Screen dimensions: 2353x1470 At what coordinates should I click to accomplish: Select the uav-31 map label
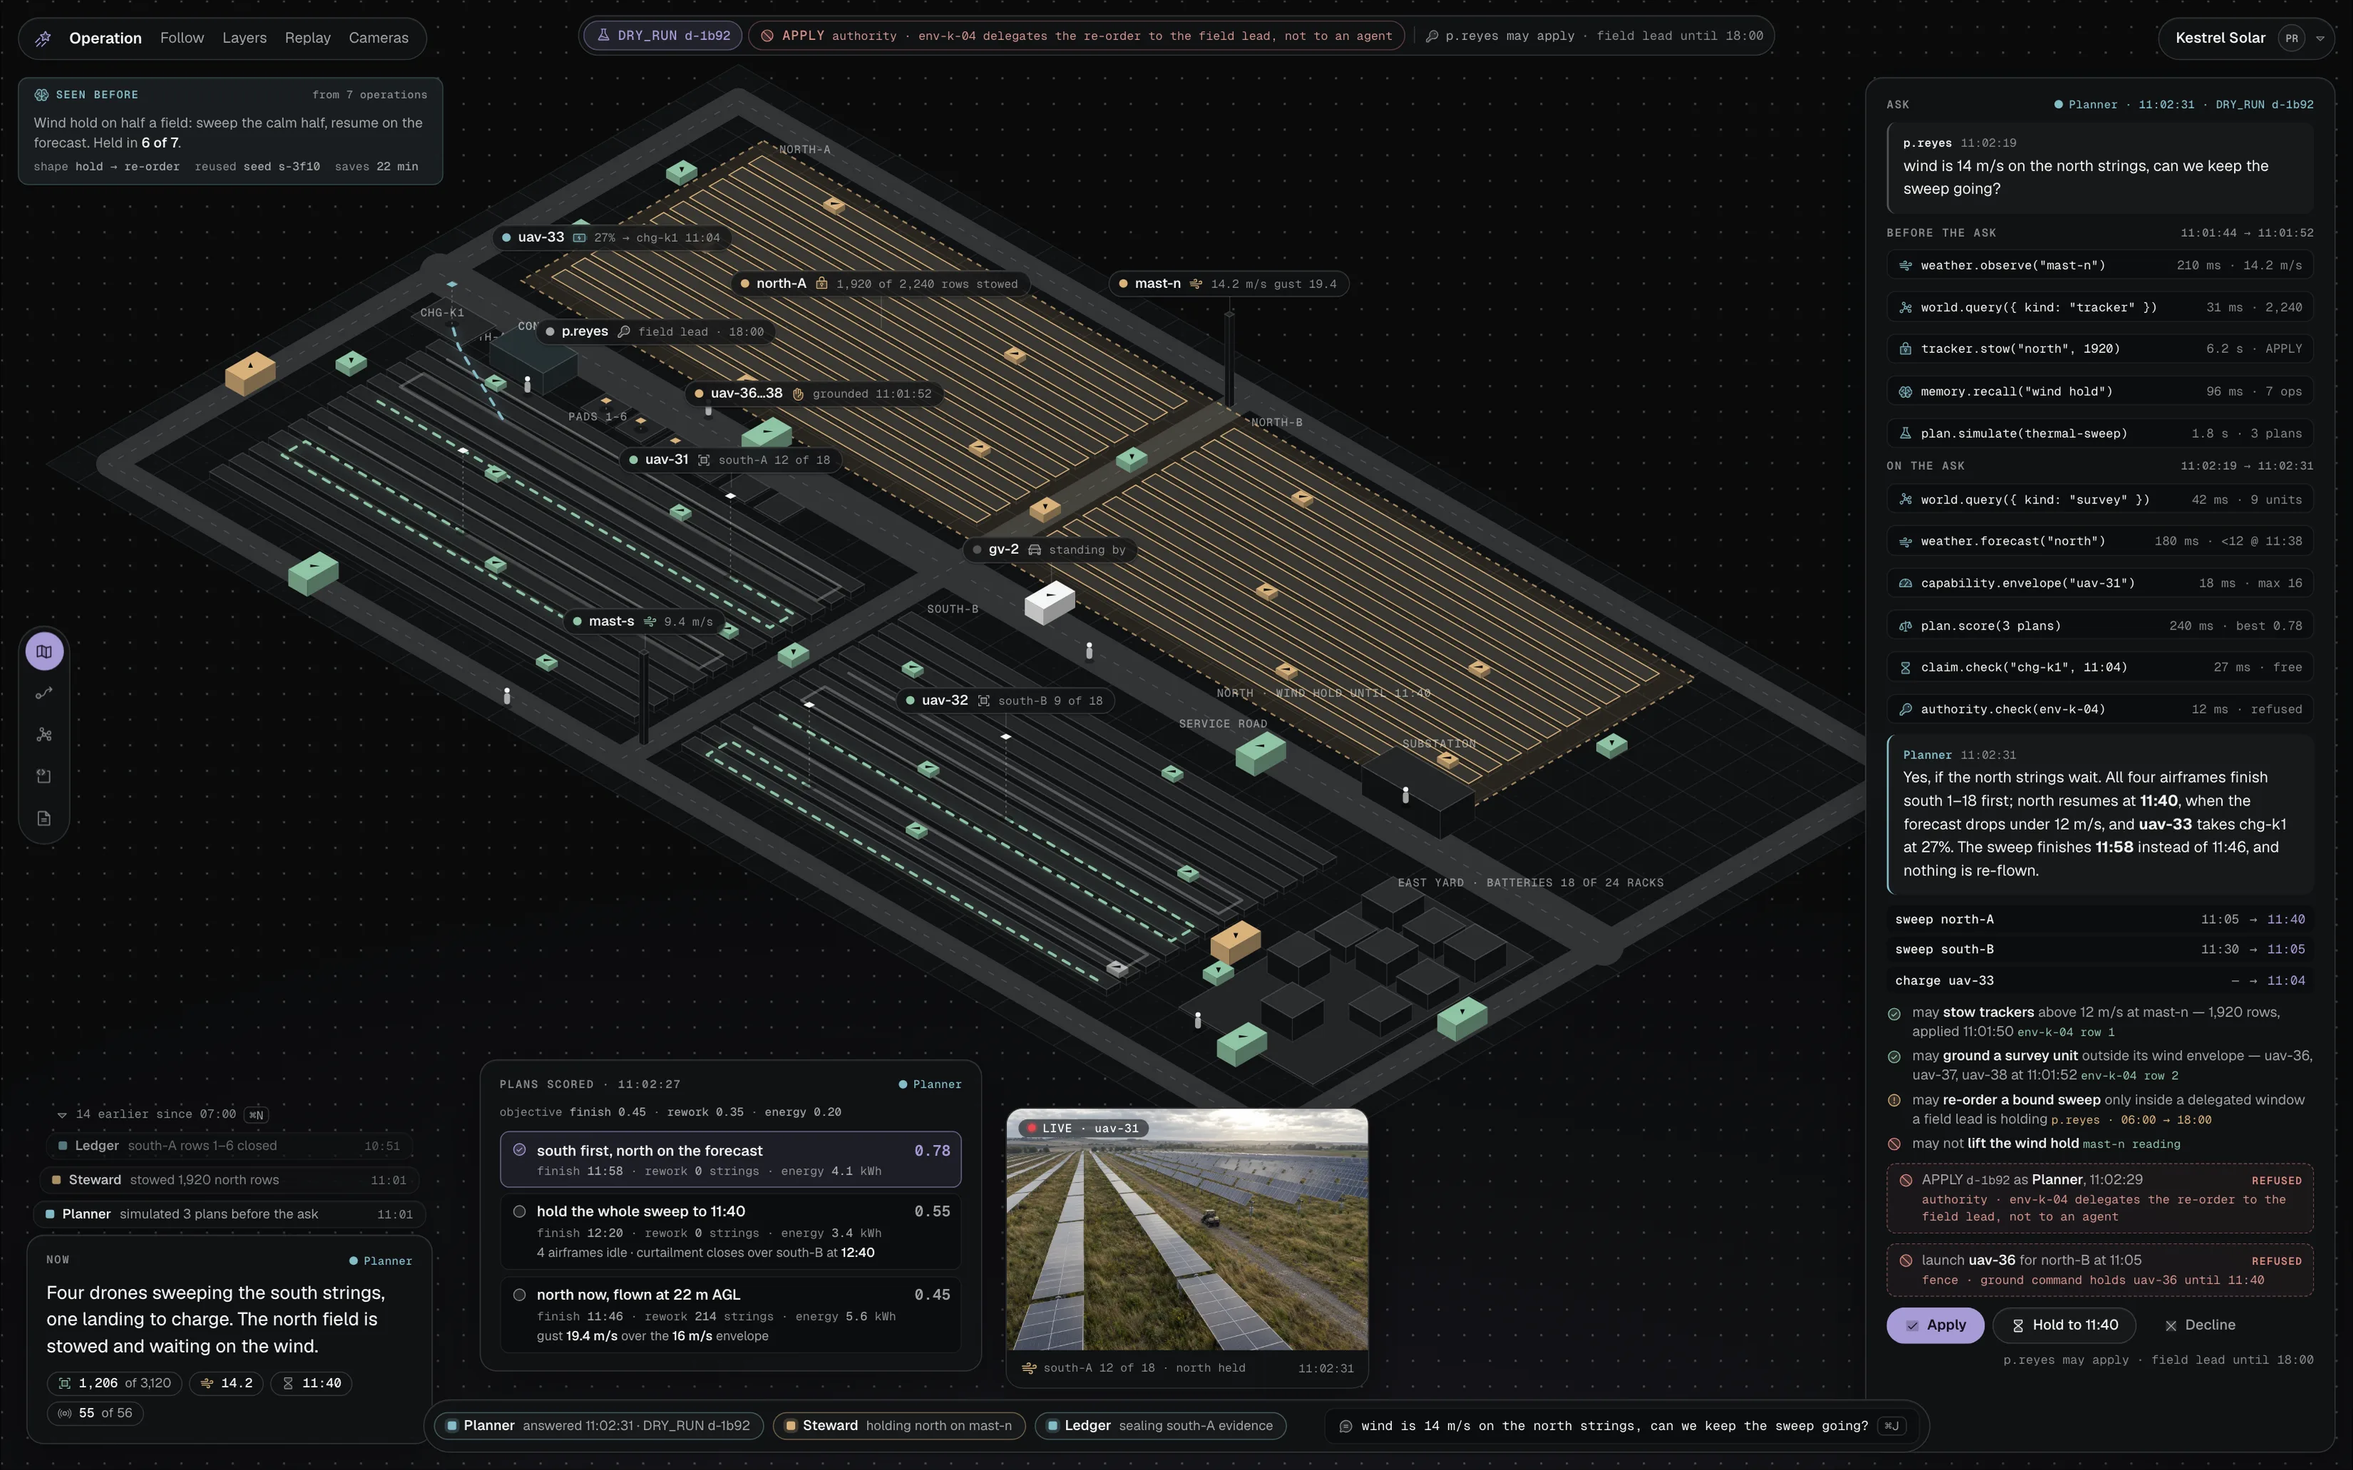730,460
